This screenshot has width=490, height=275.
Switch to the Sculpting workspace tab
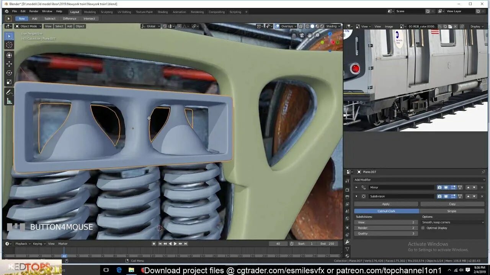[x=106, y=12]
